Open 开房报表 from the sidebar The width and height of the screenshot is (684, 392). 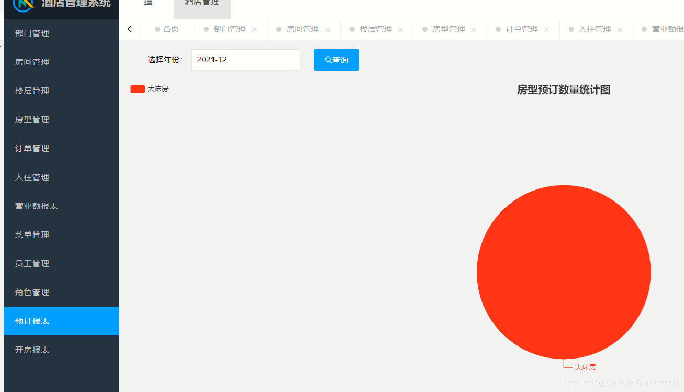tap(32, 350)
